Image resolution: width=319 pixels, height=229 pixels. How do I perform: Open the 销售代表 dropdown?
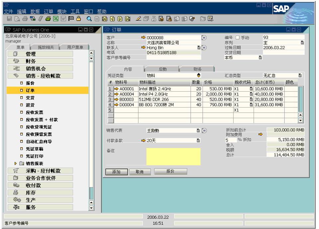198,130
